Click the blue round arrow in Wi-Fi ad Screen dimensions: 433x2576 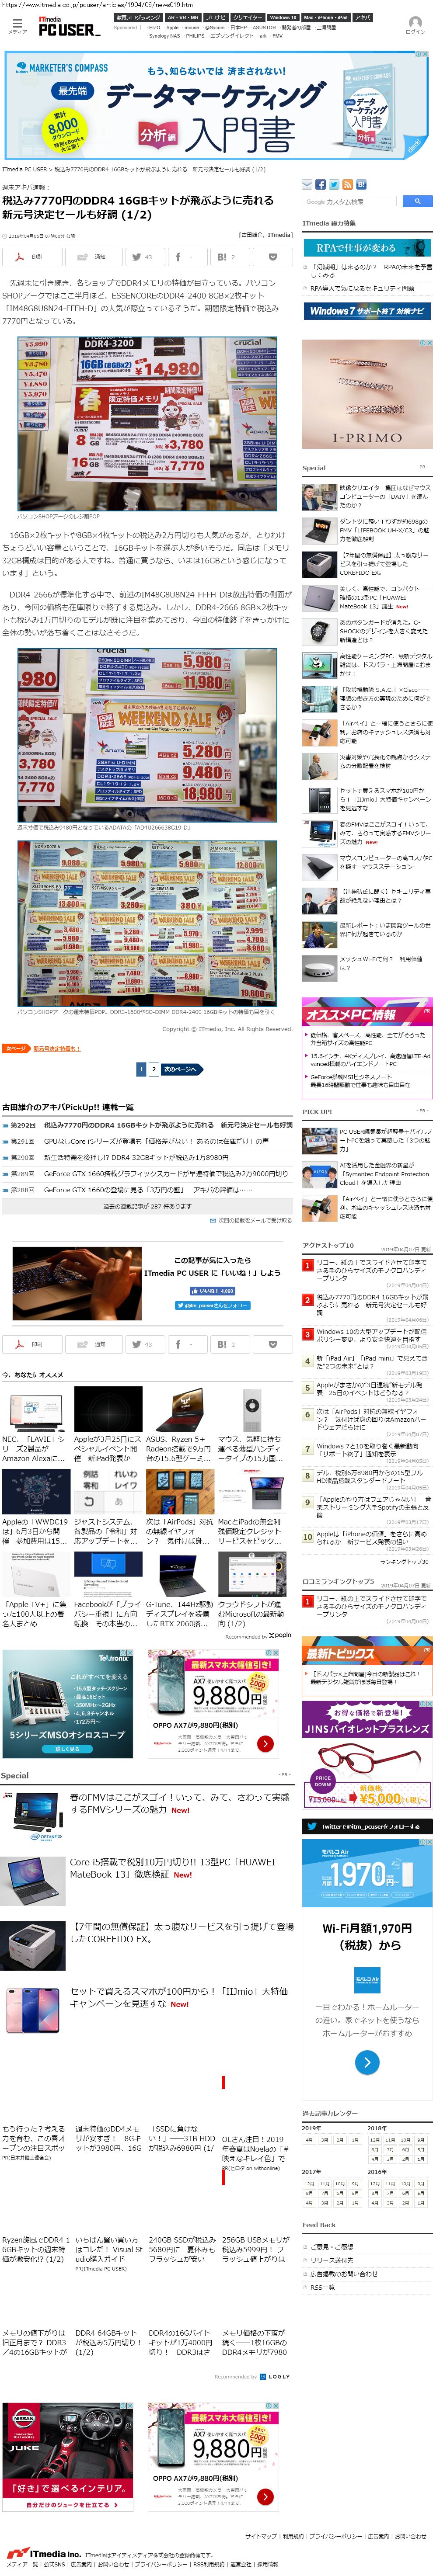point(367,2062)
